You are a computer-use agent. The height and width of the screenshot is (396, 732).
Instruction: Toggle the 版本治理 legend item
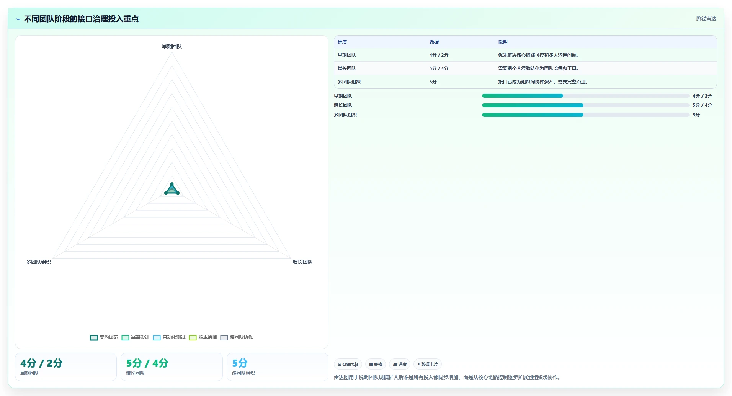coord(203,337)
